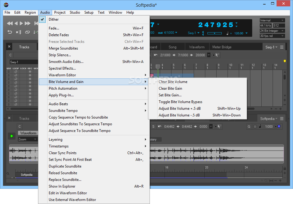
Task: Toggle first track loop icon
Action: coord(16,72)
